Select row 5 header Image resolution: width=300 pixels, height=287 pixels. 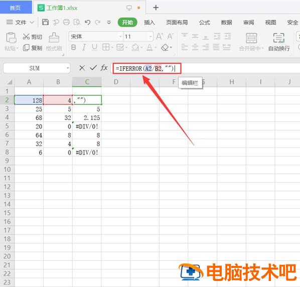pyautogui.click(x=7, y=126)
